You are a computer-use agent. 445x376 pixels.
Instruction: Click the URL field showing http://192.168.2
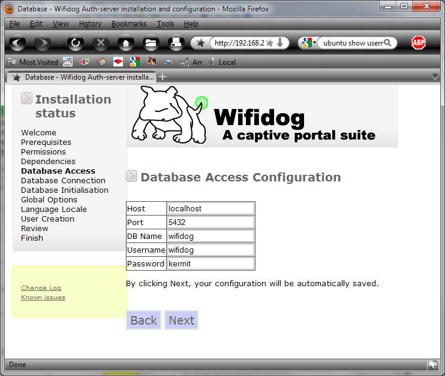(239, 43)
